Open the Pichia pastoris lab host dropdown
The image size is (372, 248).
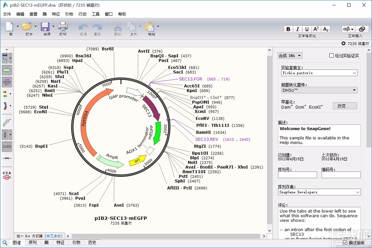click(319, 73)
